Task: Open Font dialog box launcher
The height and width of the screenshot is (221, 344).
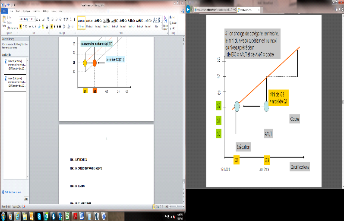Action: tap(49, 33)
